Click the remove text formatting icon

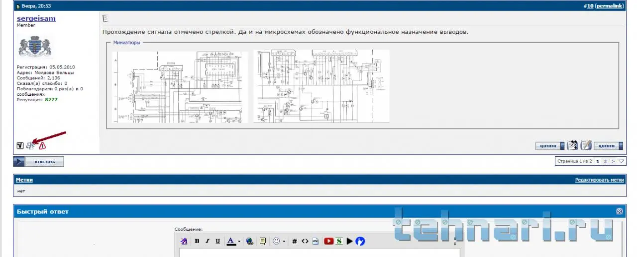coord(184,241)
